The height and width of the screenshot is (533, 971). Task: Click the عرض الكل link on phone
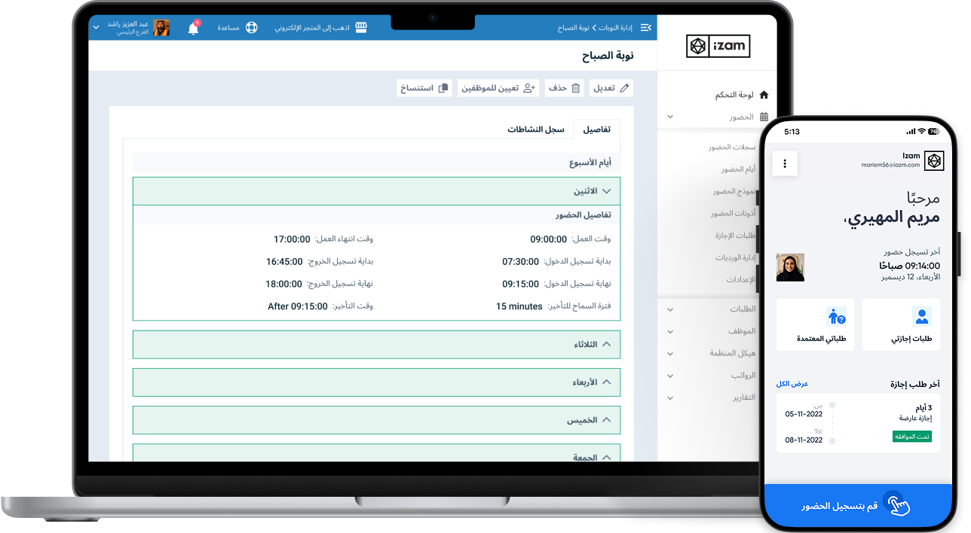(792, 384)
